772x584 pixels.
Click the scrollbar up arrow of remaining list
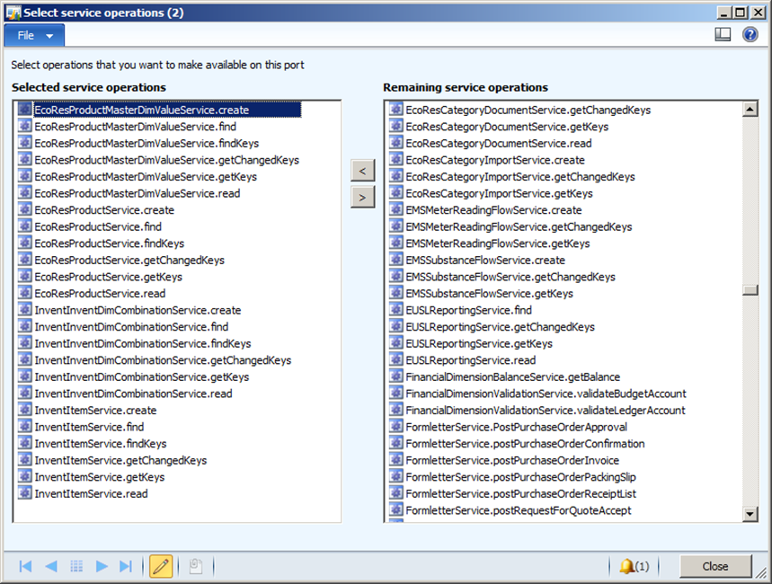750,110
